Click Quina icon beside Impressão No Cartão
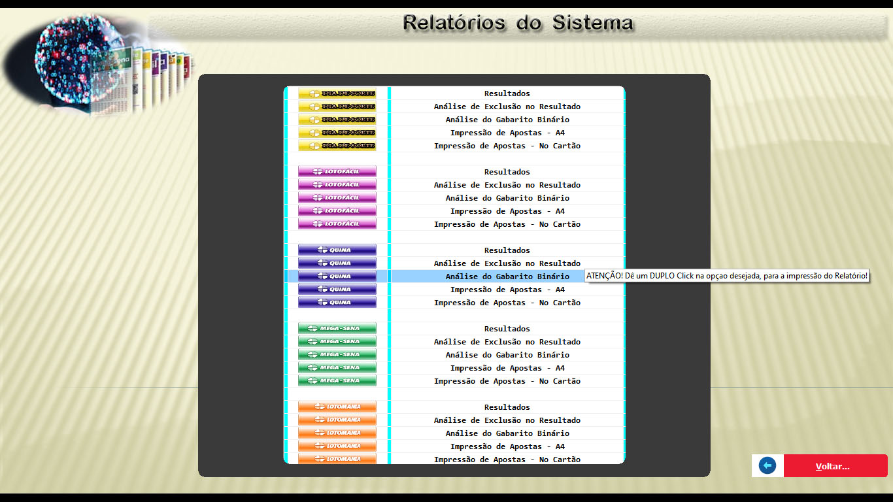The height and width of the screenshot is (502, 893). tap(337, 303)
